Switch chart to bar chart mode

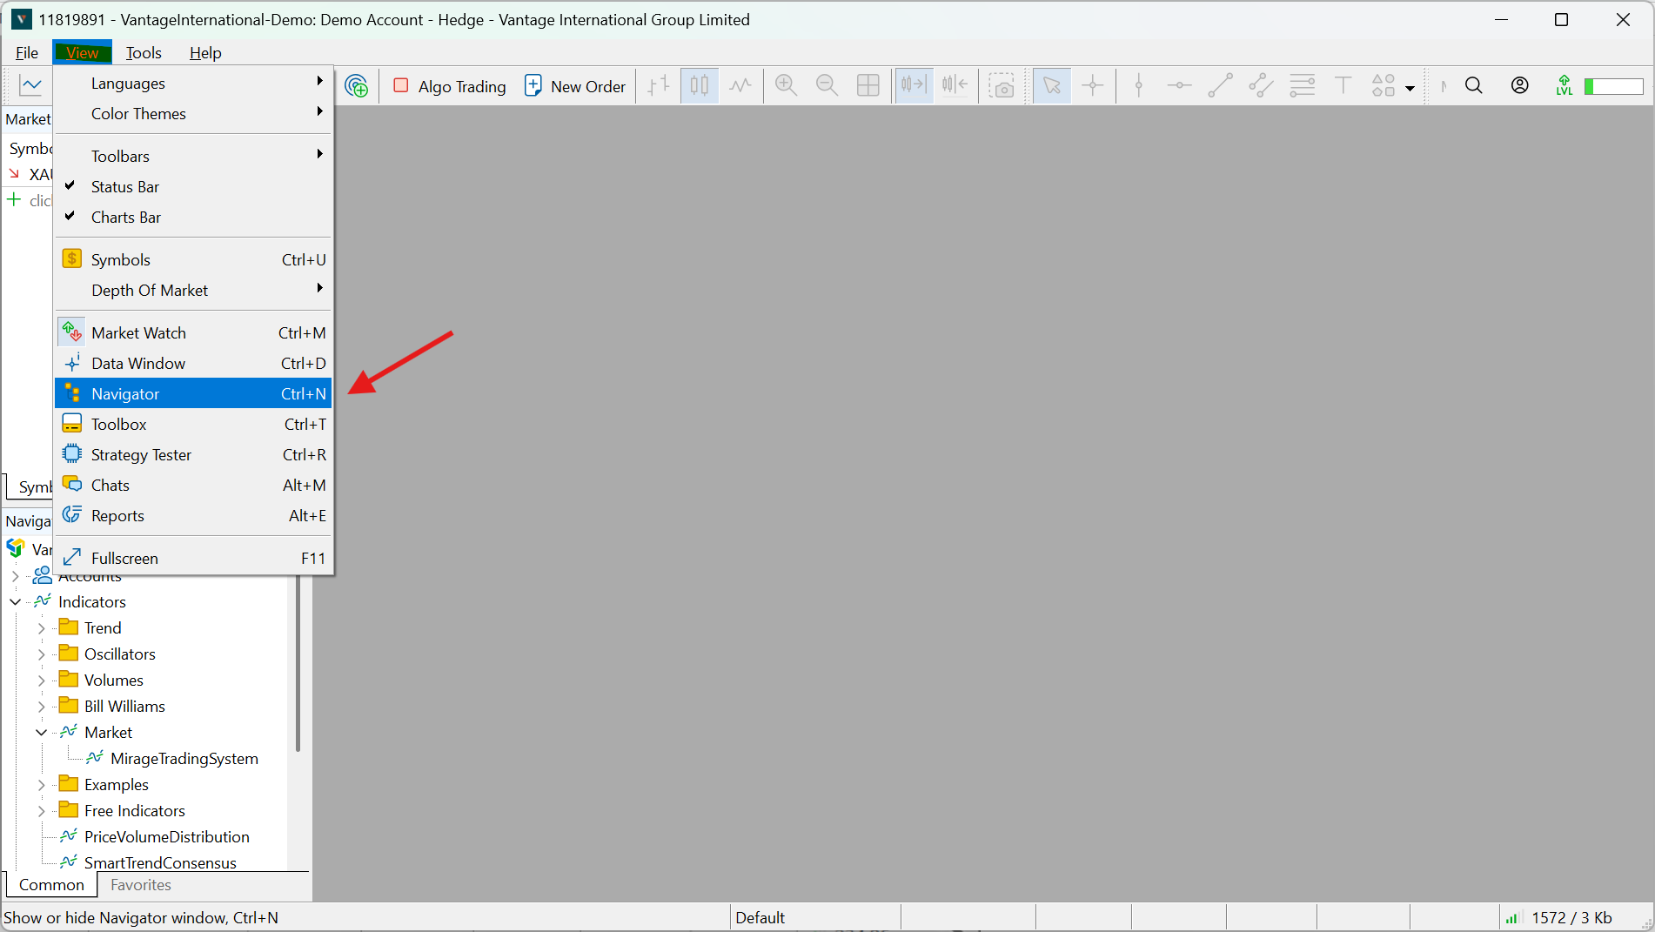pos(659,85)
